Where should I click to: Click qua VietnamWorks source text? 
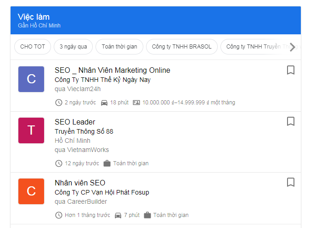coord(82,150)
